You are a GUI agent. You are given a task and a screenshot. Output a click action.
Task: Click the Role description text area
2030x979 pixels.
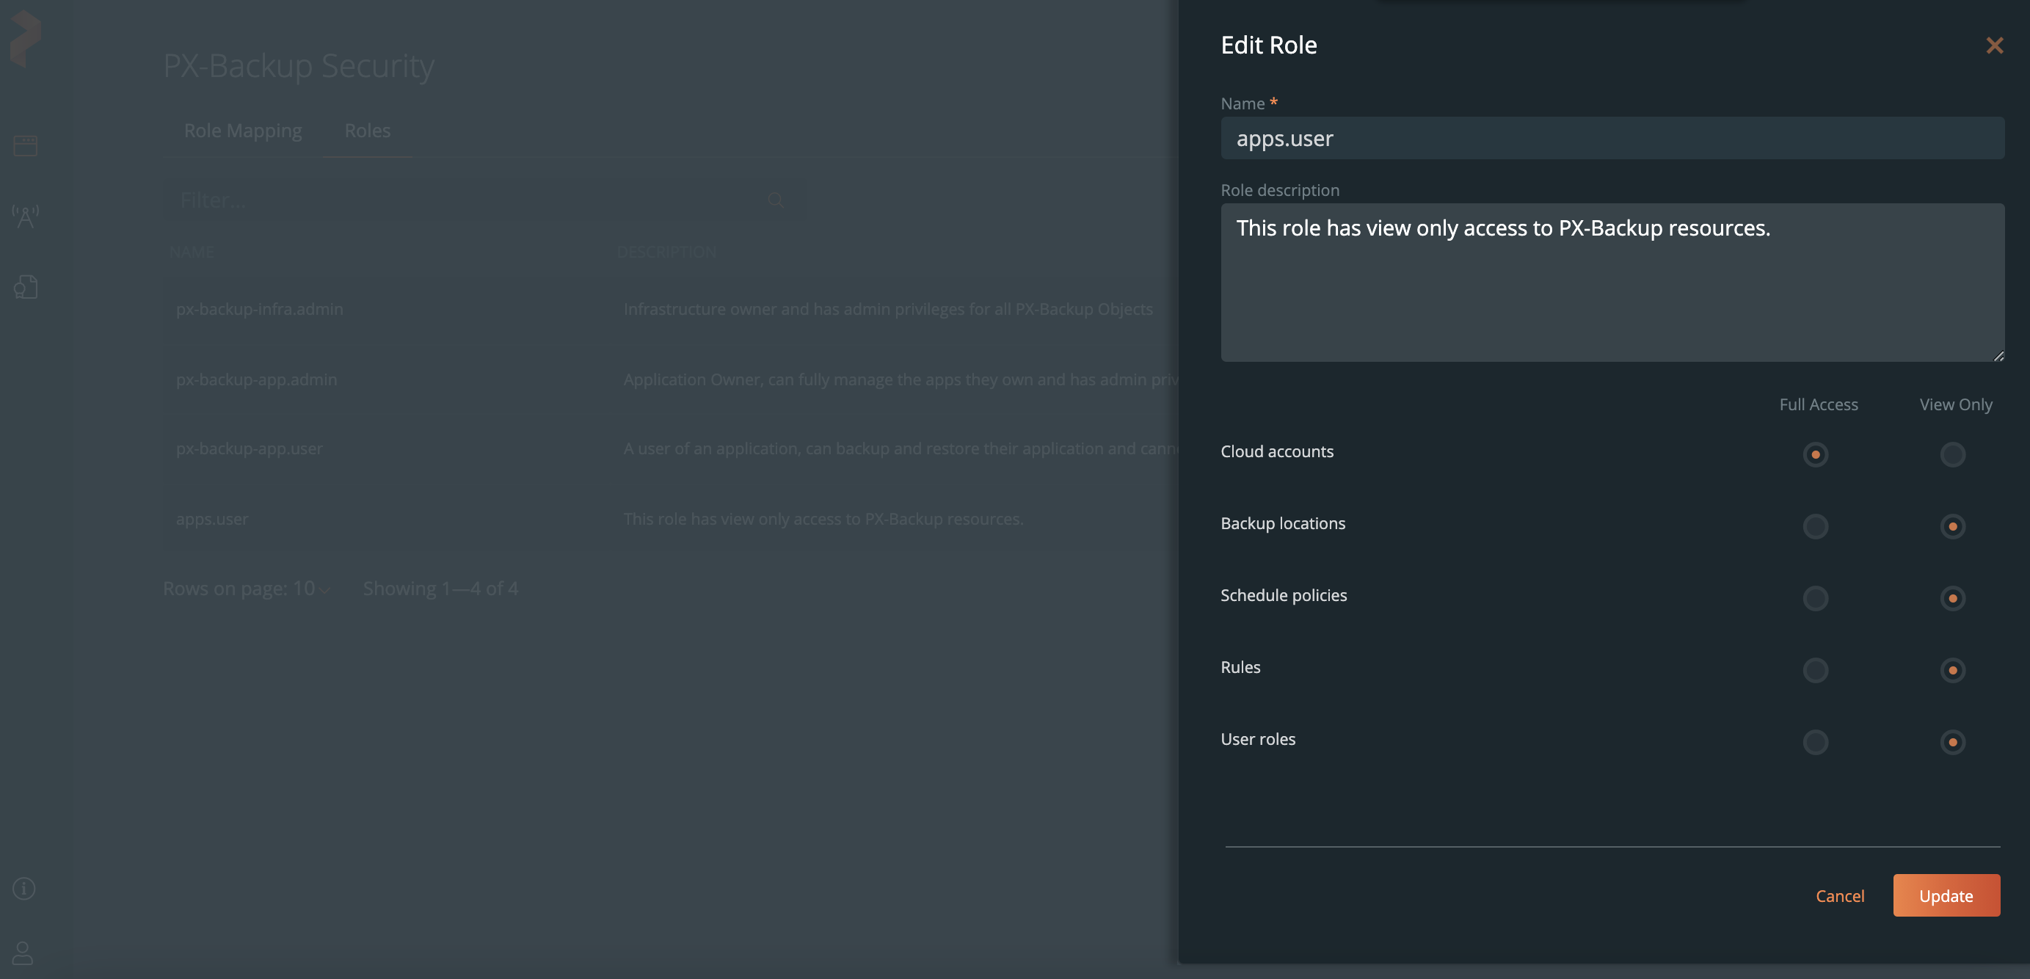1612,283
